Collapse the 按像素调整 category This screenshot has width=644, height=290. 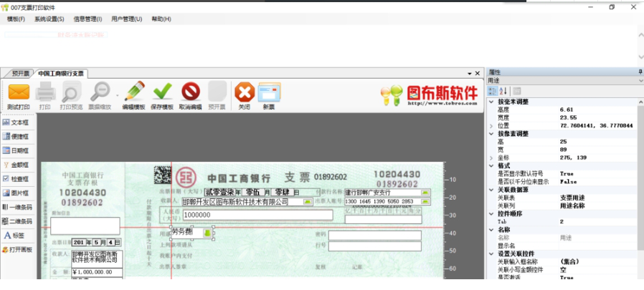(491, 134)
